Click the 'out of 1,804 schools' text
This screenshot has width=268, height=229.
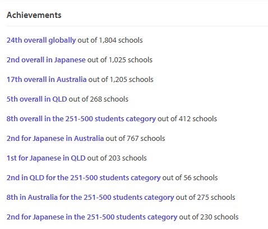110,40
